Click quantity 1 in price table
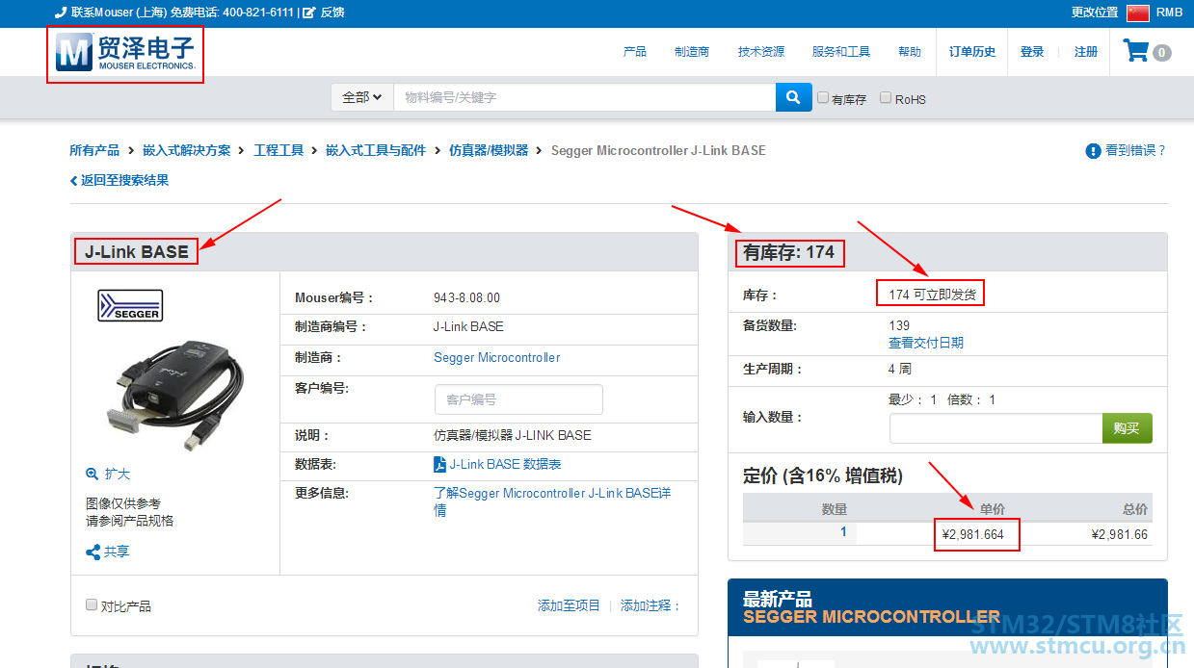The height and width of the screenshot is (668, 1194). (x=843, y=531)
